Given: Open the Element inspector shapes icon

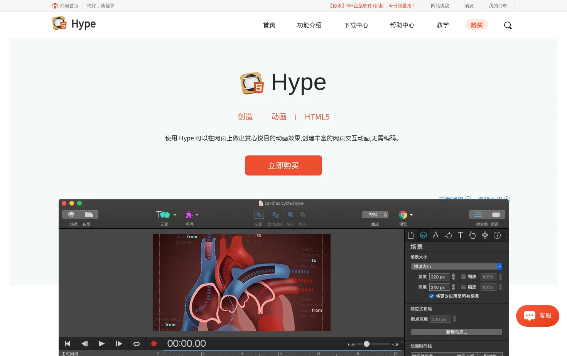Looking at the screenshot, I should [x=448, y=235].
